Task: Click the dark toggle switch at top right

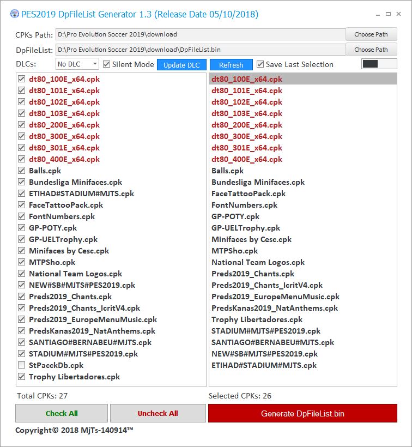Action: (x=379, y=64)
